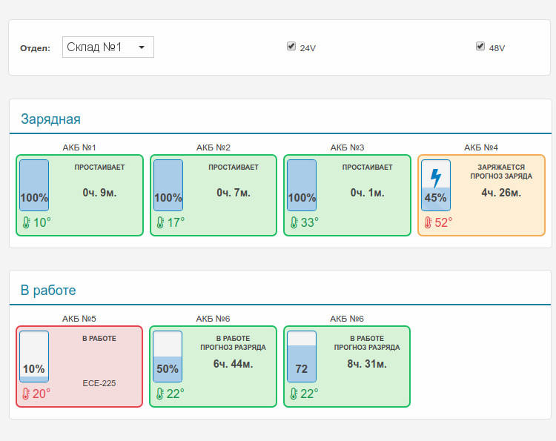This screenshot has width=556, height=441.
Task: Click the thermometer icon showing 33°
Action: click(294, 222)
